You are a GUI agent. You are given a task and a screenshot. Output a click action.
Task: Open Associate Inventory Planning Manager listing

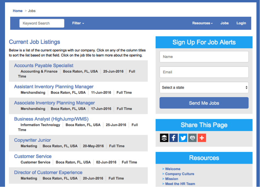[54, 103]
